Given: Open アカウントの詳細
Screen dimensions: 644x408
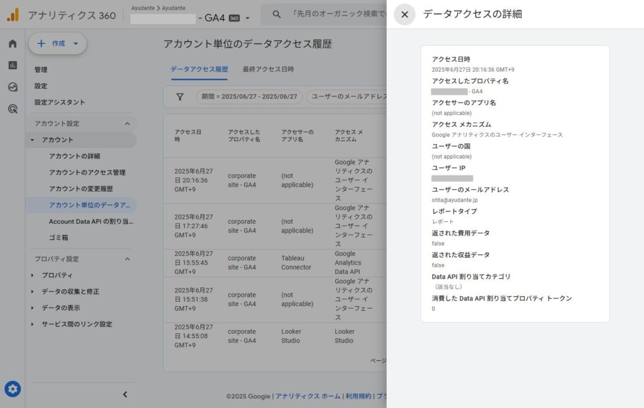Looking at the screenshot, I should [74, 157].
